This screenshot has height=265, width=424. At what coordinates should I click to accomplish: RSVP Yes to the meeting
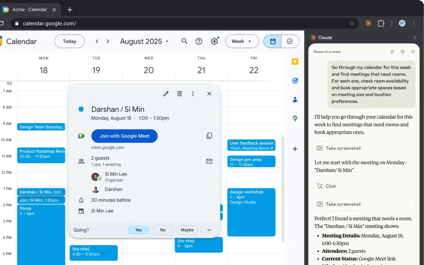click(138, 230)
